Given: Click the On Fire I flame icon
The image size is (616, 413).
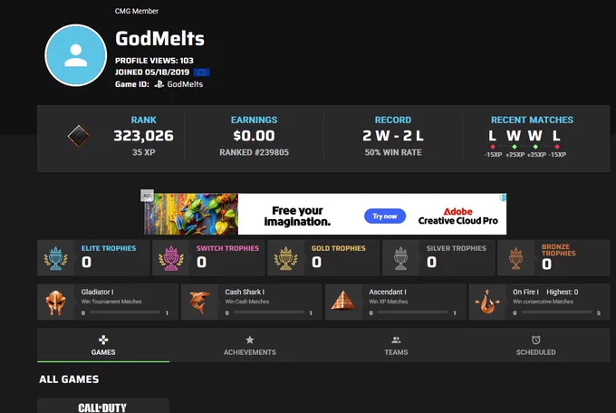Looking at the screenshot, I should [487, 302].
